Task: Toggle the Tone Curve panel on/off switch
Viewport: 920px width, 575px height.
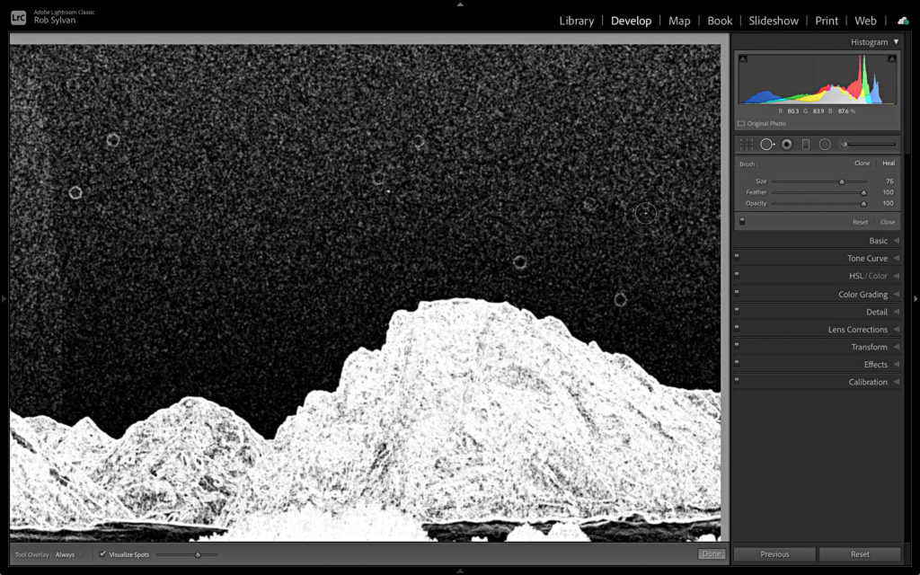Action: pyautogui.click(x=737, y=258)
